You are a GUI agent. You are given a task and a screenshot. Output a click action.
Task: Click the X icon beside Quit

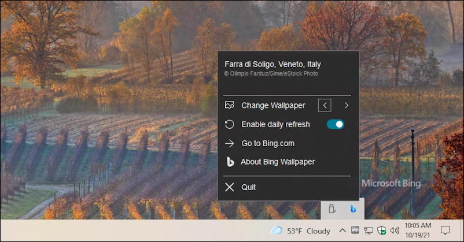pyautogui.click(x=229, y=187)
